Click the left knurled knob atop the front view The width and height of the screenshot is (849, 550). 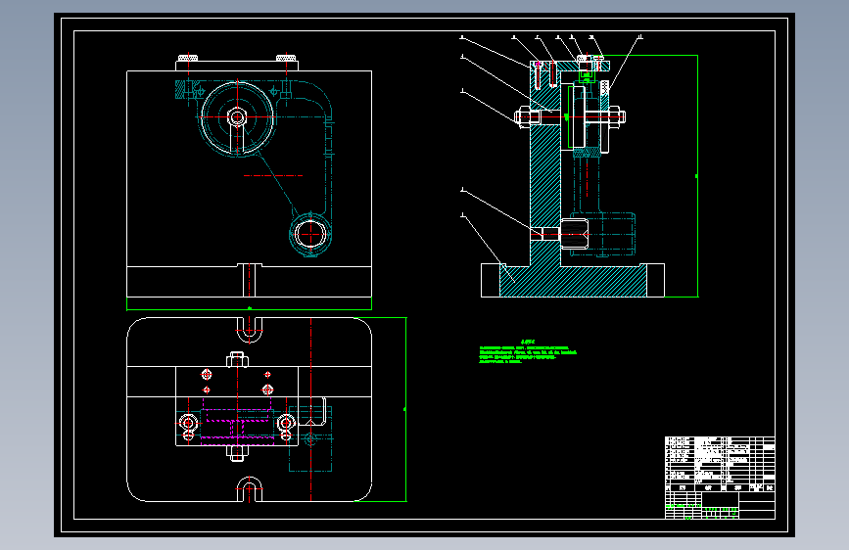point(188,58)
